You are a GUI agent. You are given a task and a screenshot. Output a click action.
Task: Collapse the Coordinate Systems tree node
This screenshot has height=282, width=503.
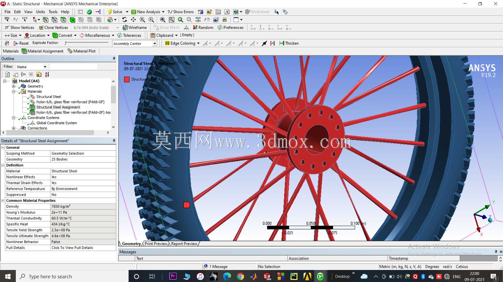pyautogui.click(x=14, y=118)
